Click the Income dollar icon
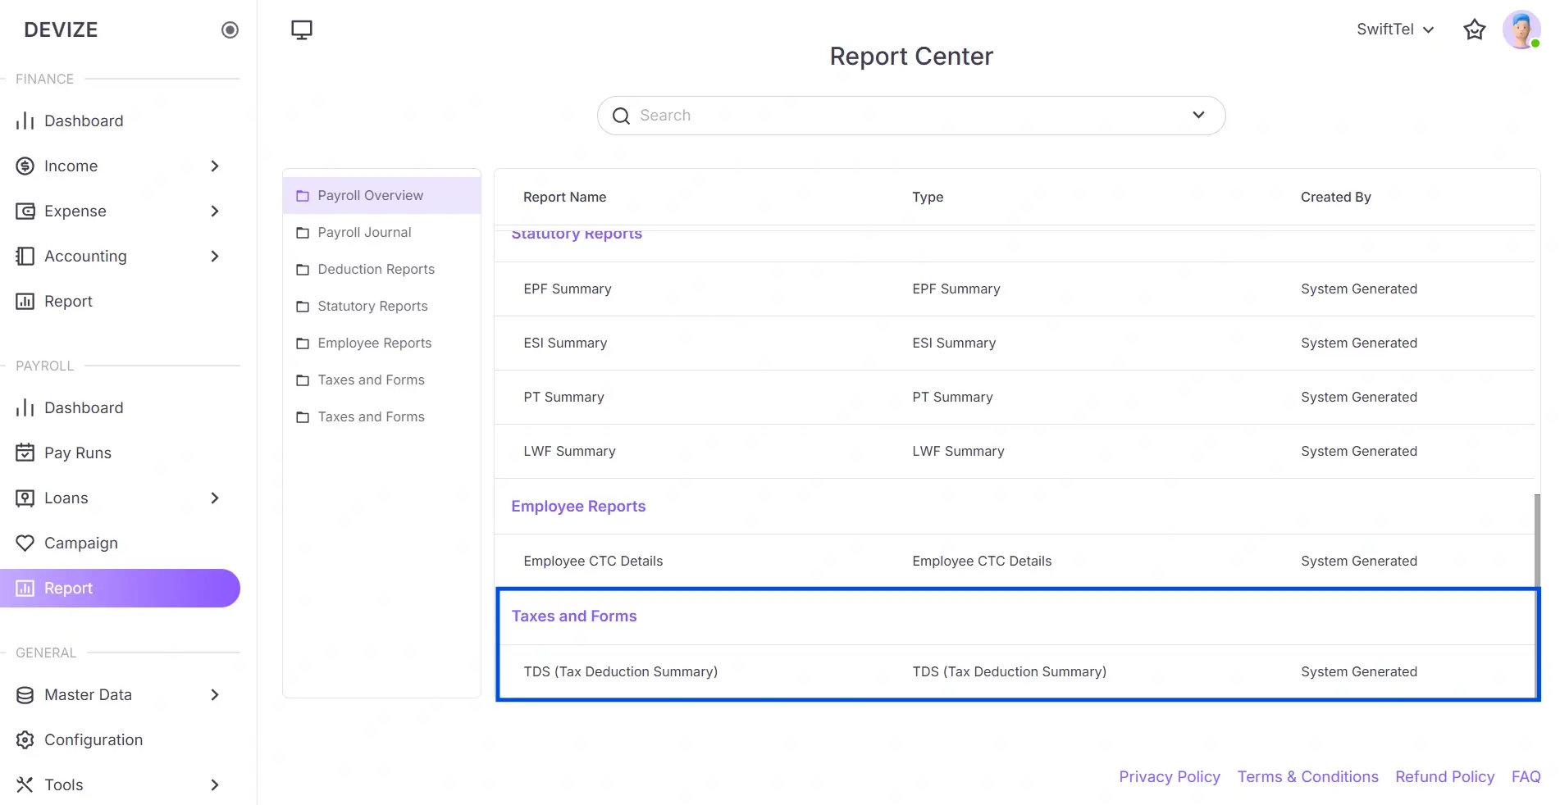This screenshot has width=1560, height=805. 25,166
